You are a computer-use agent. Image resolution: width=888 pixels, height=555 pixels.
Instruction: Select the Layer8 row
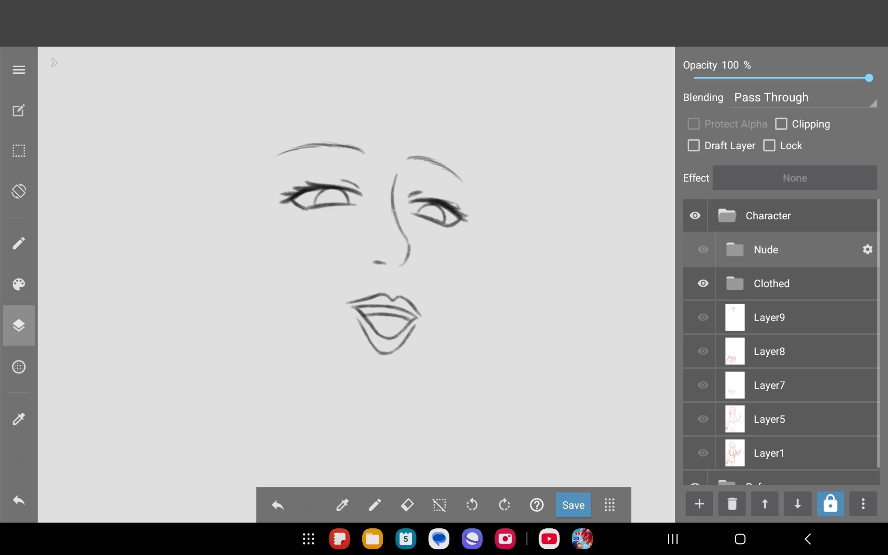tap(780, 351)
